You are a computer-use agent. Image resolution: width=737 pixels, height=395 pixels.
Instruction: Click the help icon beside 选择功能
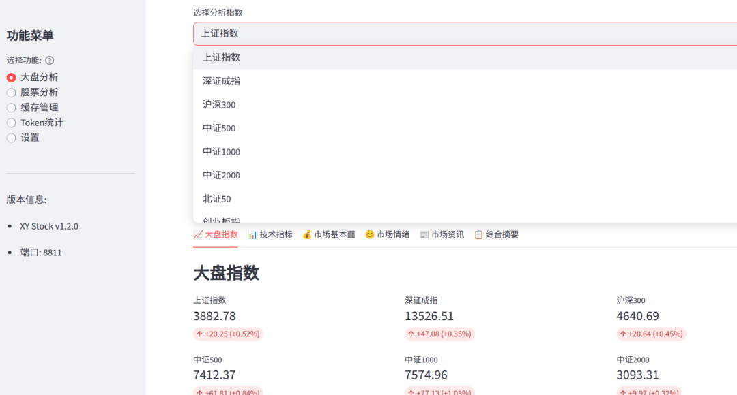50,60
